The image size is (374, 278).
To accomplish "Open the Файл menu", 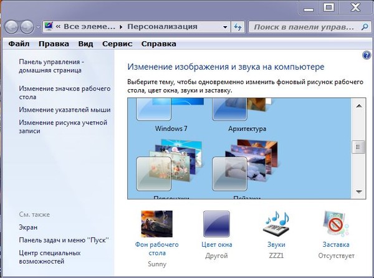I will pos(19,44).
